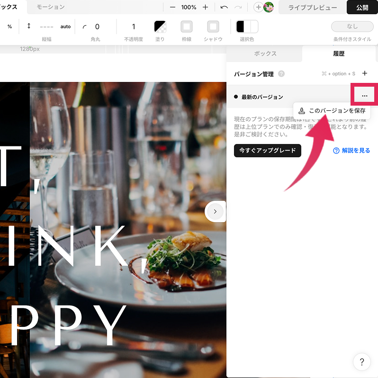
Task: Click the undo arrow icon
Action: coord(224,8)
